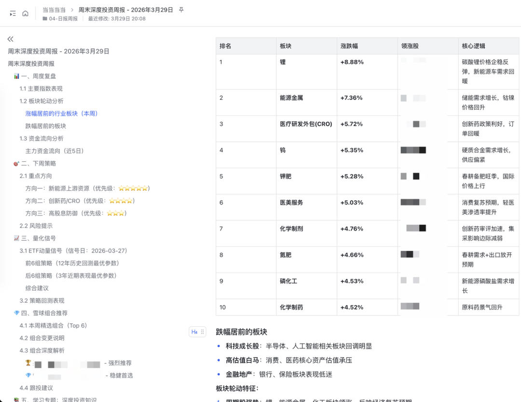521x402 pixels.
Task: Jump to 4.2 组合变更说明
Action: pos(42,338)
